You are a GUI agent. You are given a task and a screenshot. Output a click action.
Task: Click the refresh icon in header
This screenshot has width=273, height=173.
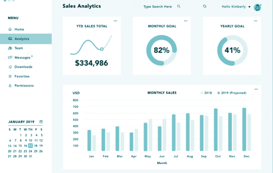coord(205,6)
